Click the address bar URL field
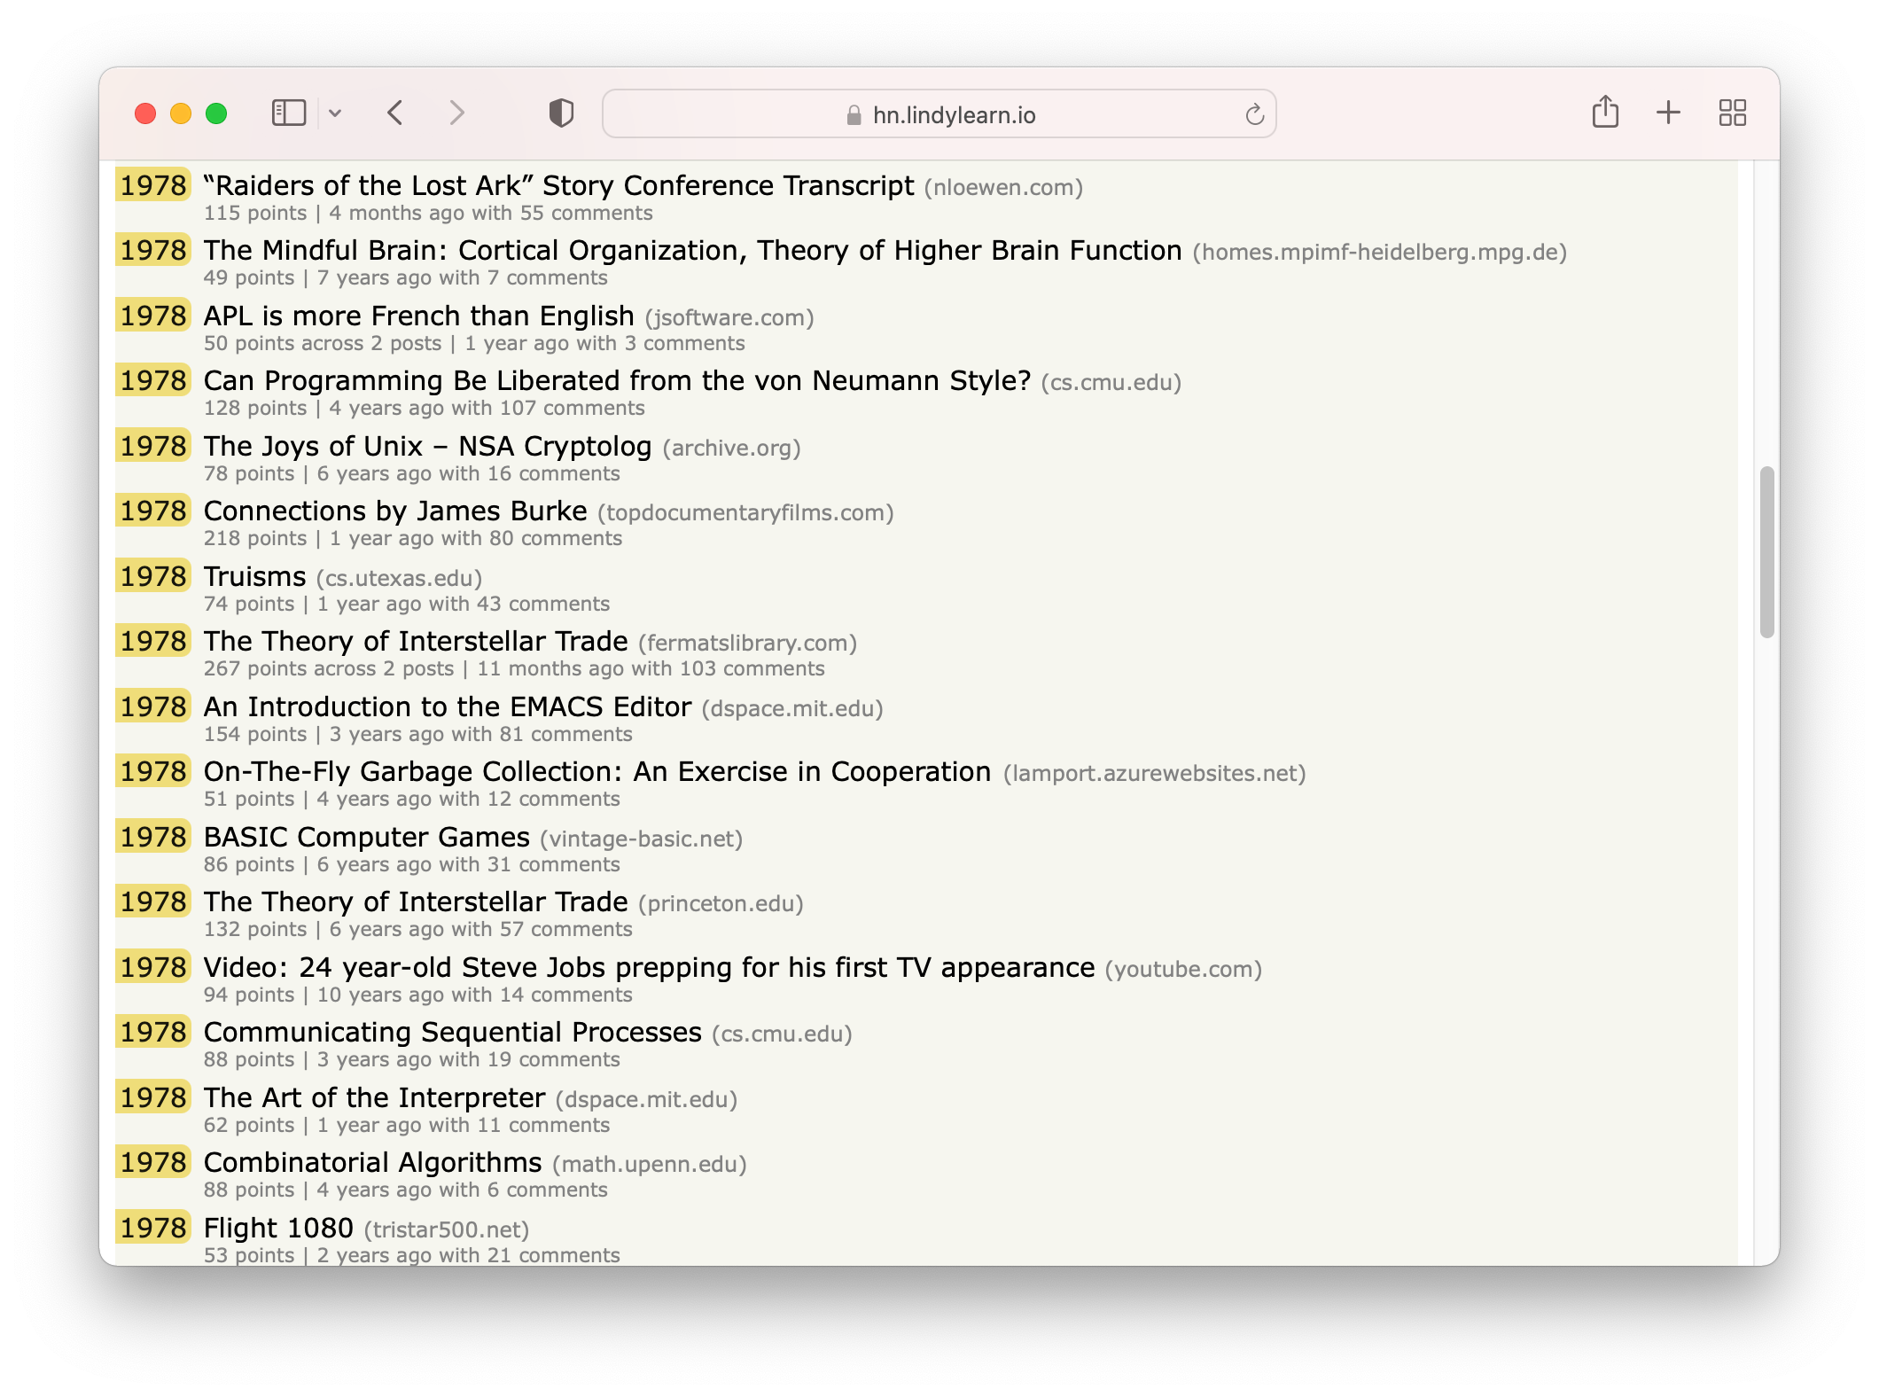1879x1397 pixels. pyautogui.click(x=953, y=114)
